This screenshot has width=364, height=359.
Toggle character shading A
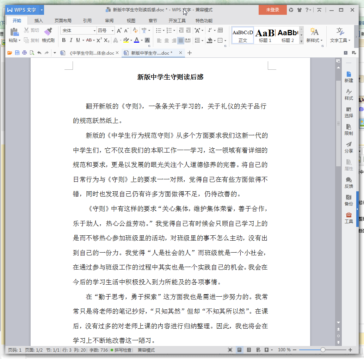(147, 40)
